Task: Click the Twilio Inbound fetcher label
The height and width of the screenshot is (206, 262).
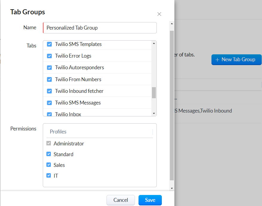Action: 79,91
